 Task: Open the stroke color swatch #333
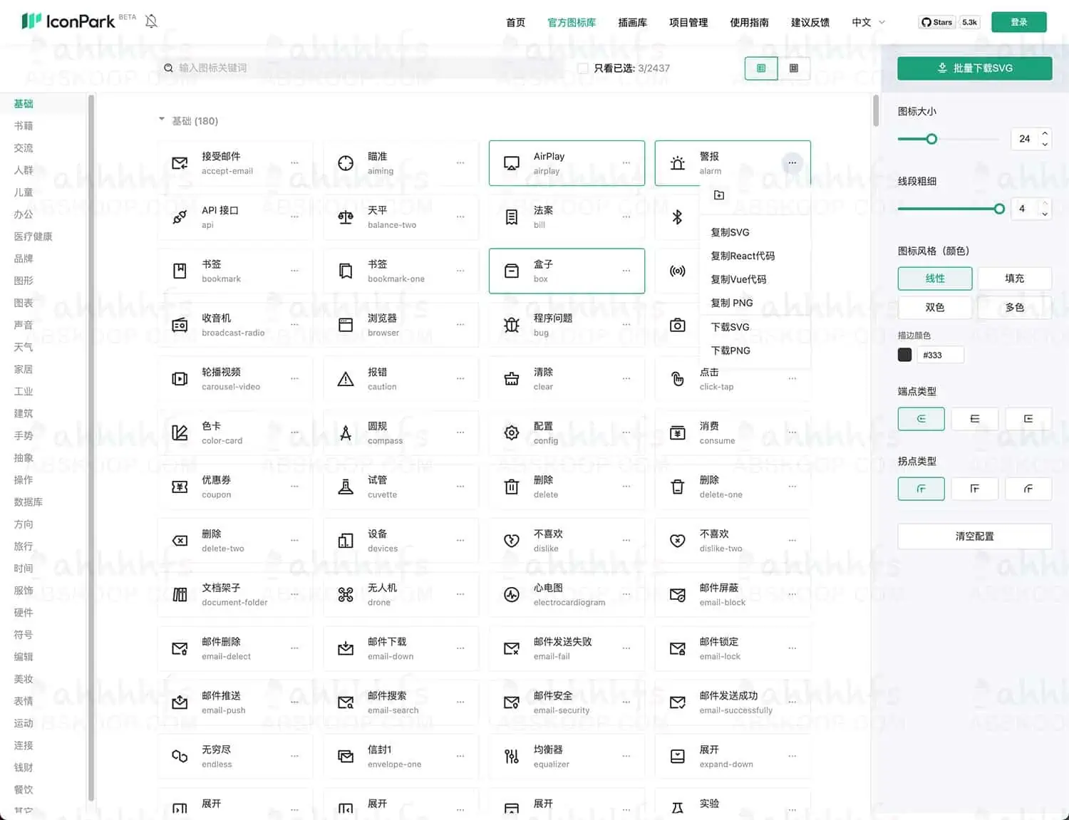pos(904,354)
